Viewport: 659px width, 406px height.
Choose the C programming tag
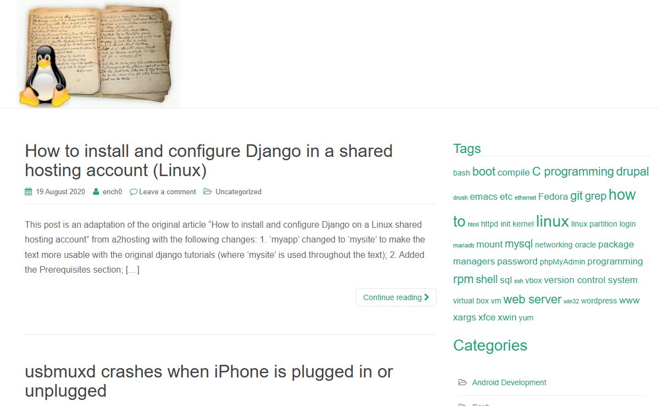[573, 172]
